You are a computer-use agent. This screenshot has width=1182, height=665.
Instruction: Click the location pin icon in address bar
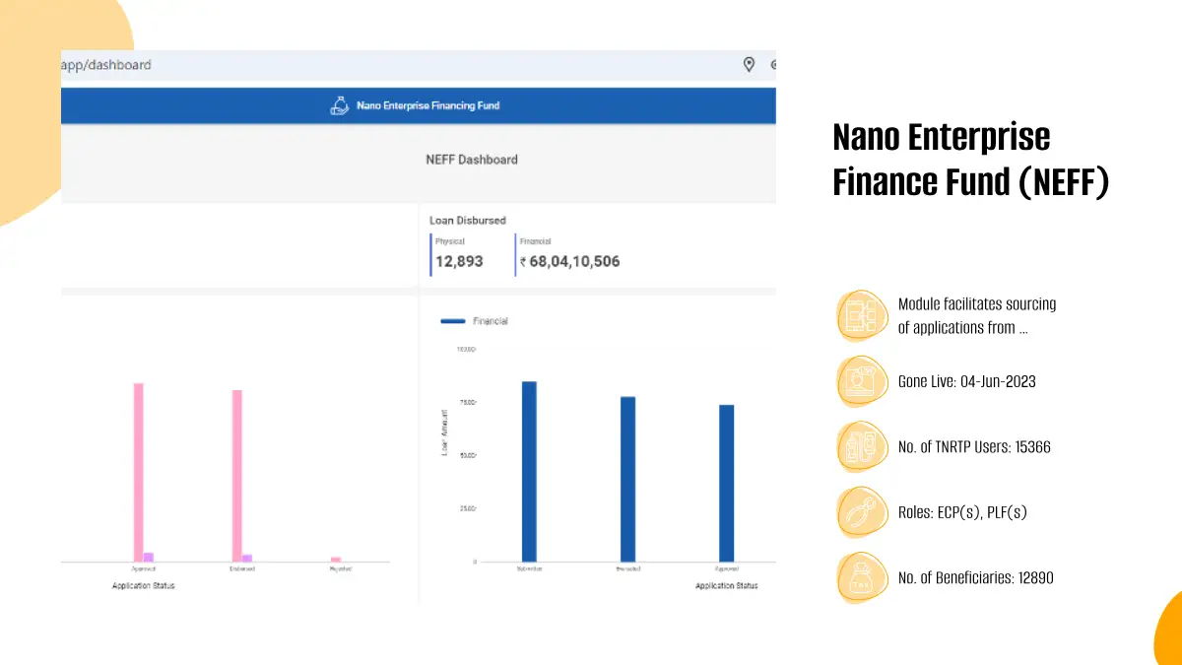point(749,65)
